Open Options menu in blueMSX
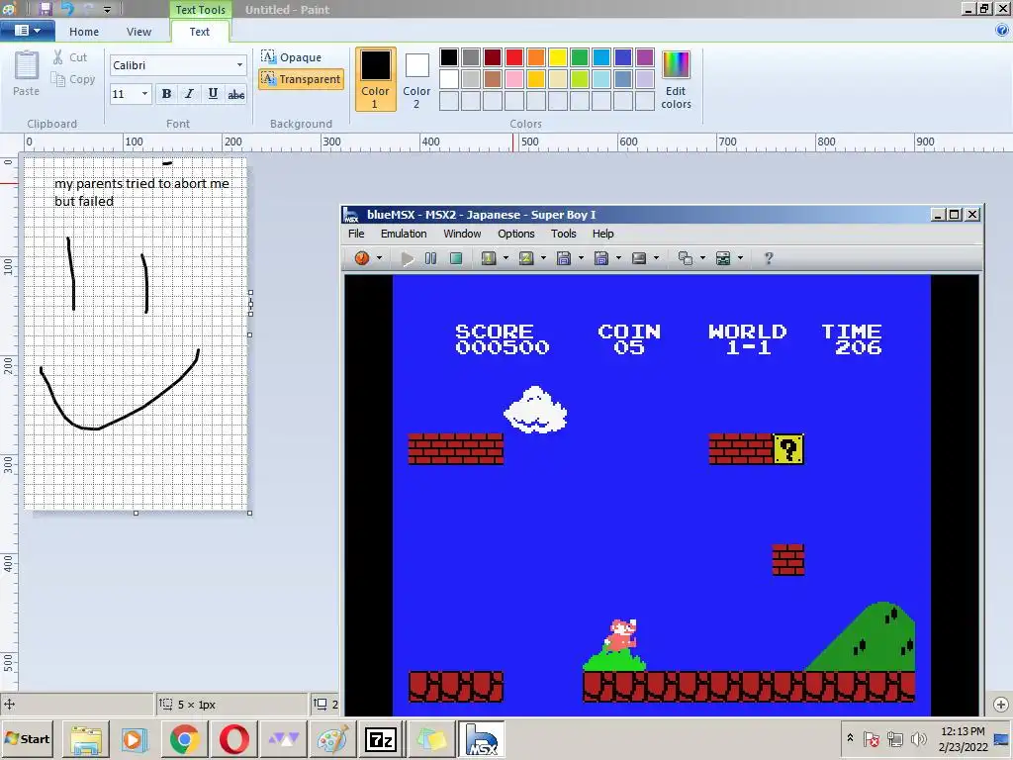Image resolution: width=1013 pixels, height=760 pixels. (x=515, y=234)
